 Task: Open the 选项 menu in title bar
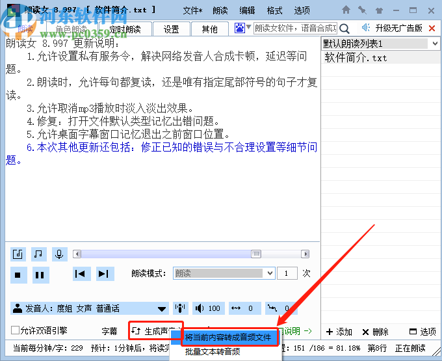coord(302,10)
